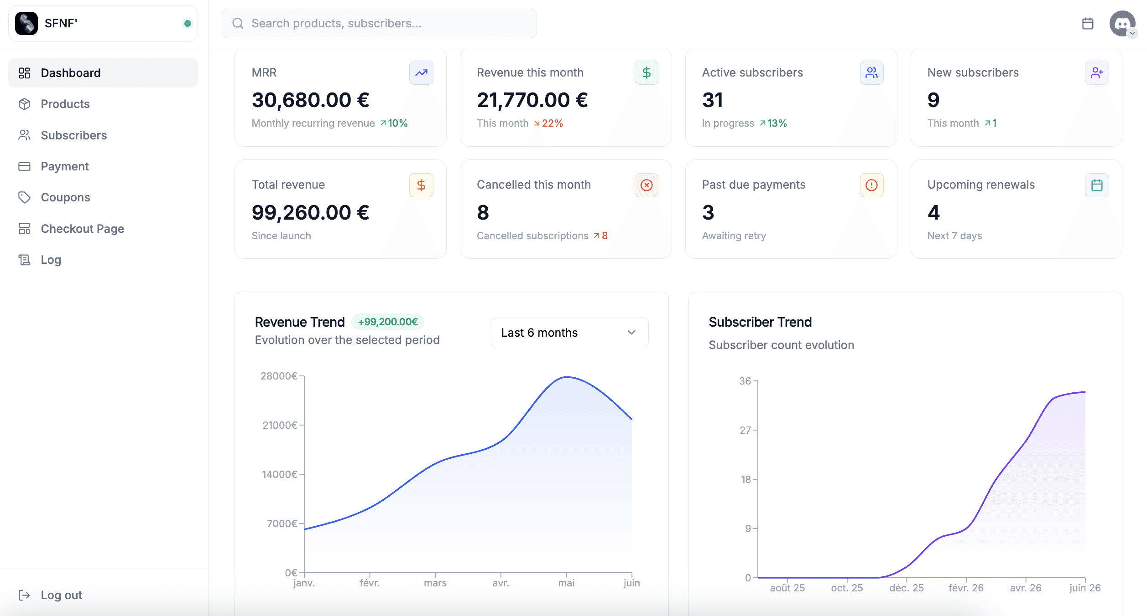This screenshot has height=616, width=1147.
Task: Click the MRR trending-up icon
Action: click(421, 73)
